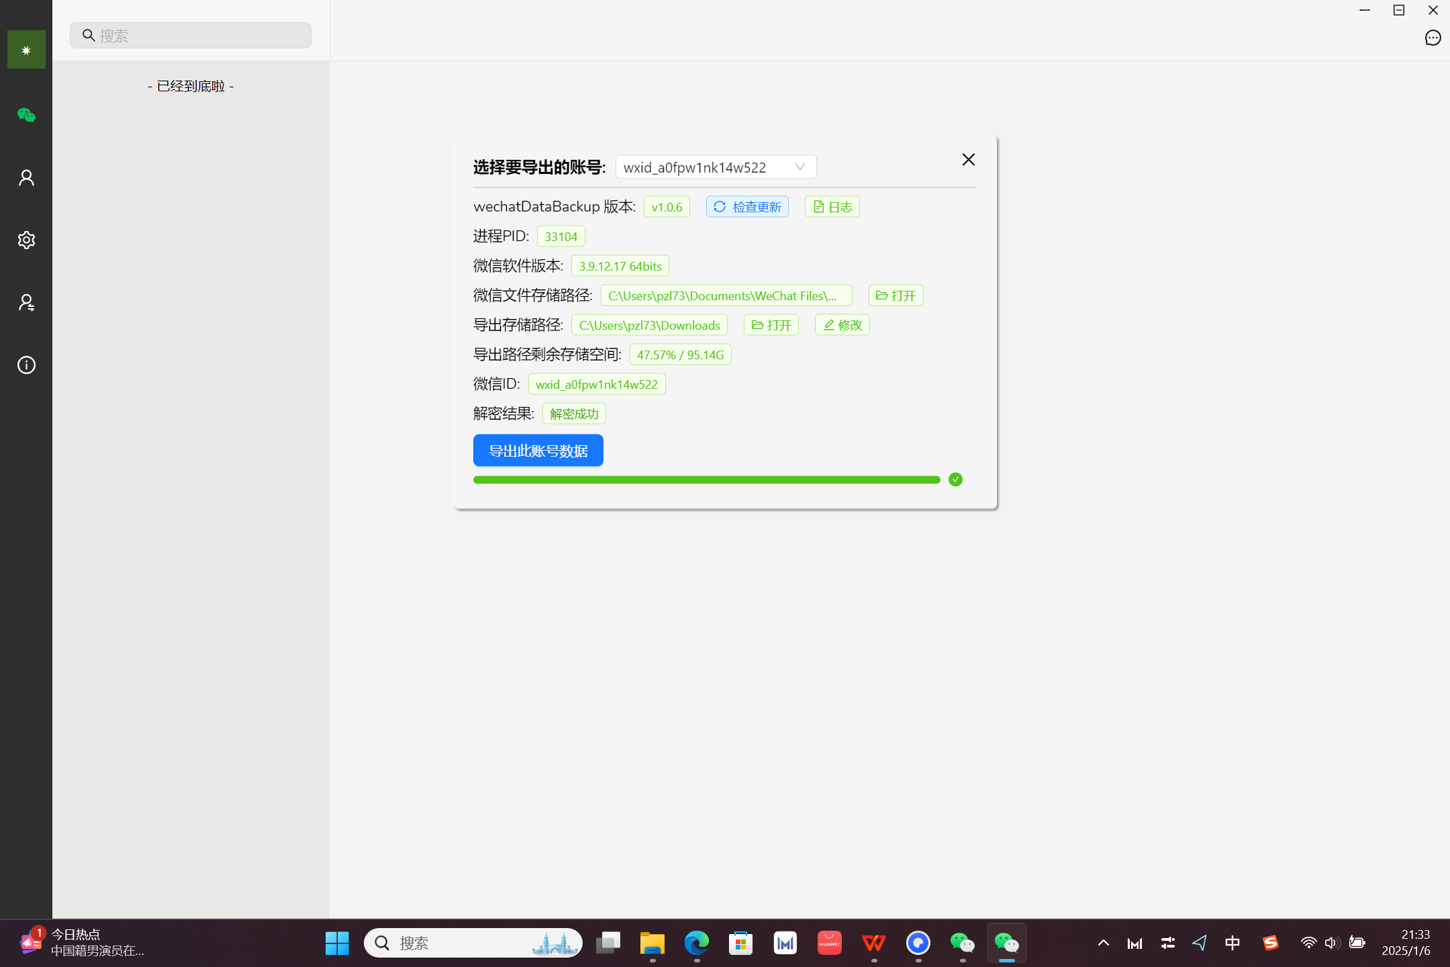This screenshot has width=1450, height=967.
Task: Open the account switch icon in sidebar
Action: point(26,303)
